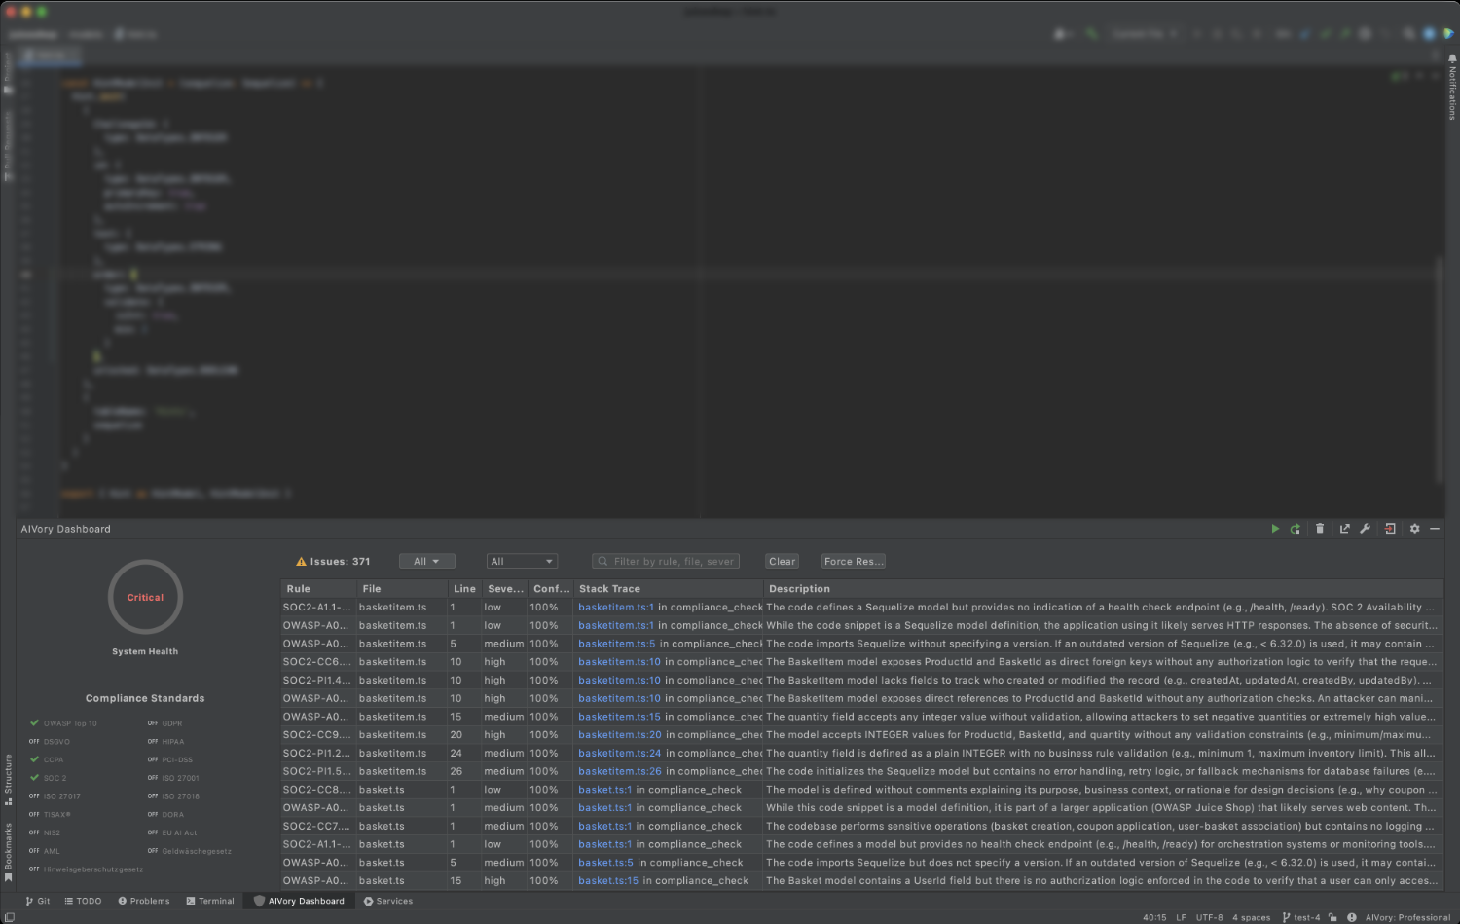
Task: Click the export icon in AIVory Dashboard toolbar
Action: 1345,529
